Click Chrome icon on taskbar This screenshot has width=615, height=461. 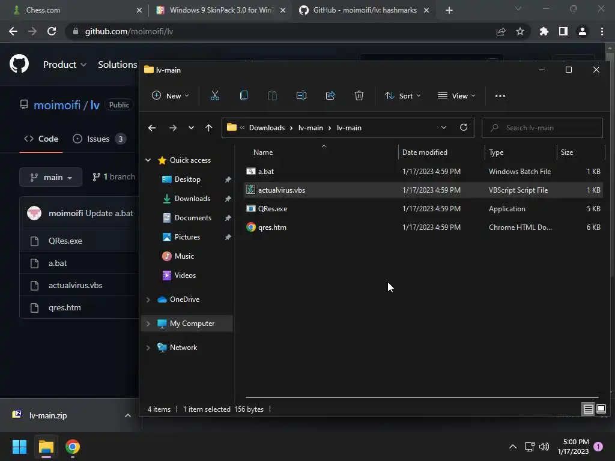[x=73, y=447]
